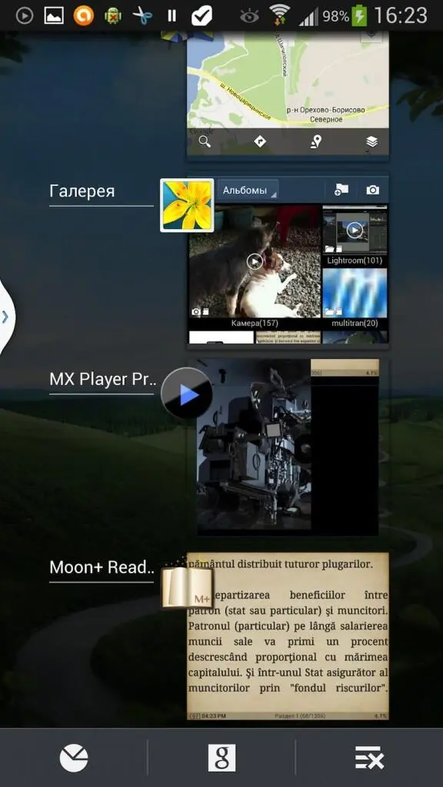
Task: Tap the smart stay eye status icon
Action: (x=249, y=17)
